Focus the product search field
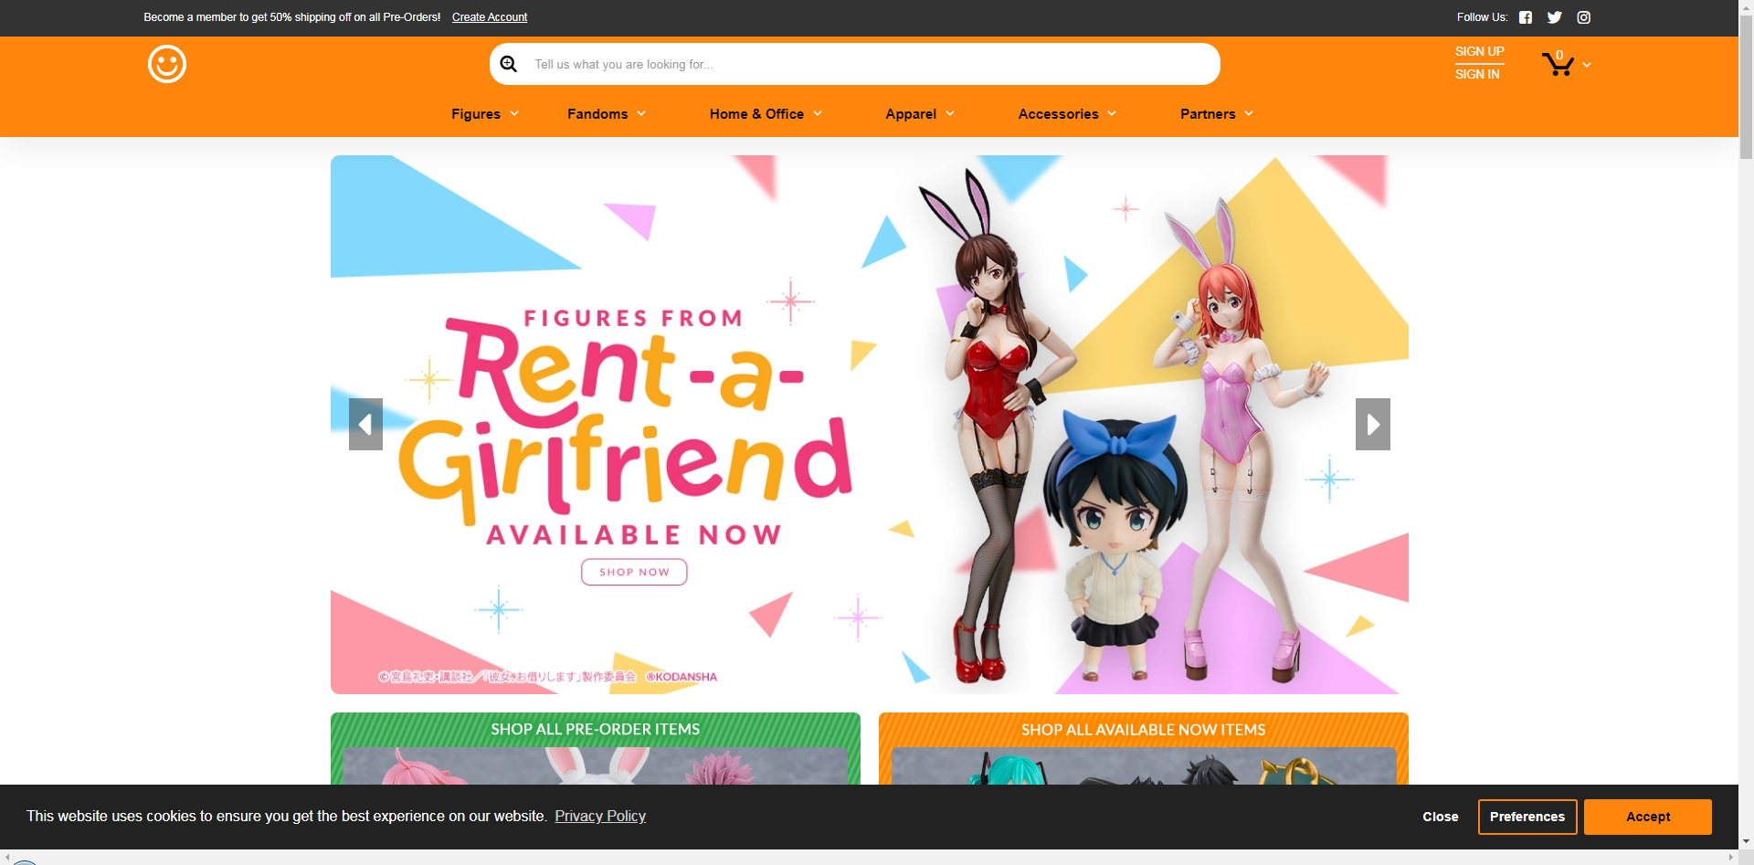 (x=868, y=64)
